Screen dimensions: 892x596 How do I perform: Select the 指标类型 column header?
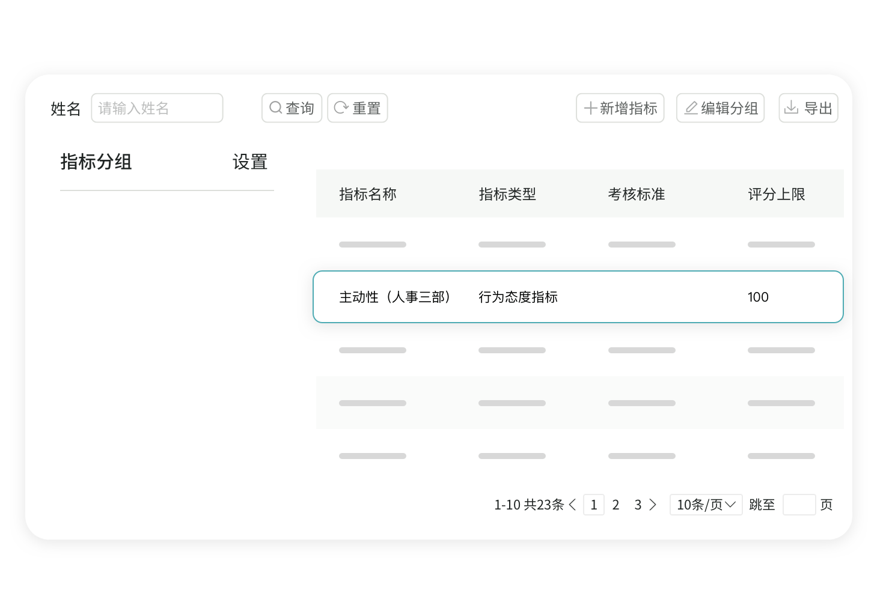pyautogui.click(x=507, y=194)
